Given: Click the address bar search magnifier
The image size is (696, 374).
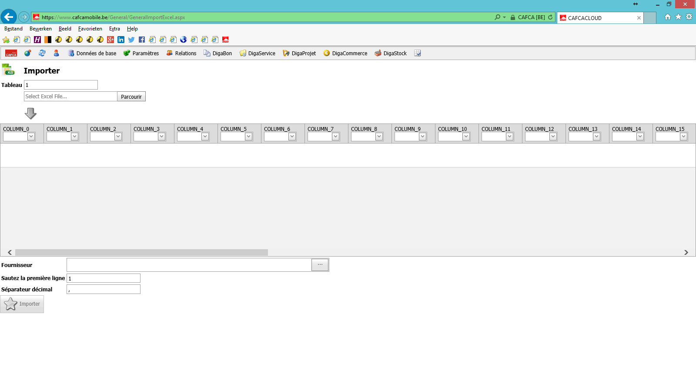Looking at the screenshot, I should [498, 17].
